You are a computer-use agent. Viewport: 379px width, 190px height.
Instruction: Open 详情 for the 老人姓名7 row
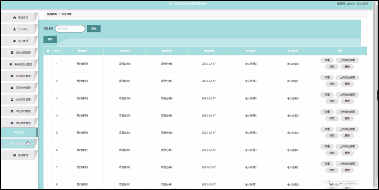327,77
